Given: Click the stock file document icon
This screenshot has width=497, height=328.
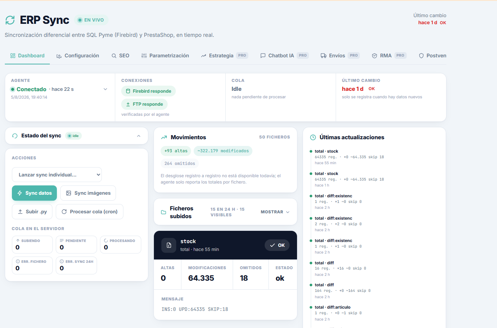Looking at the screenshot, I should (x=169, y=245).
